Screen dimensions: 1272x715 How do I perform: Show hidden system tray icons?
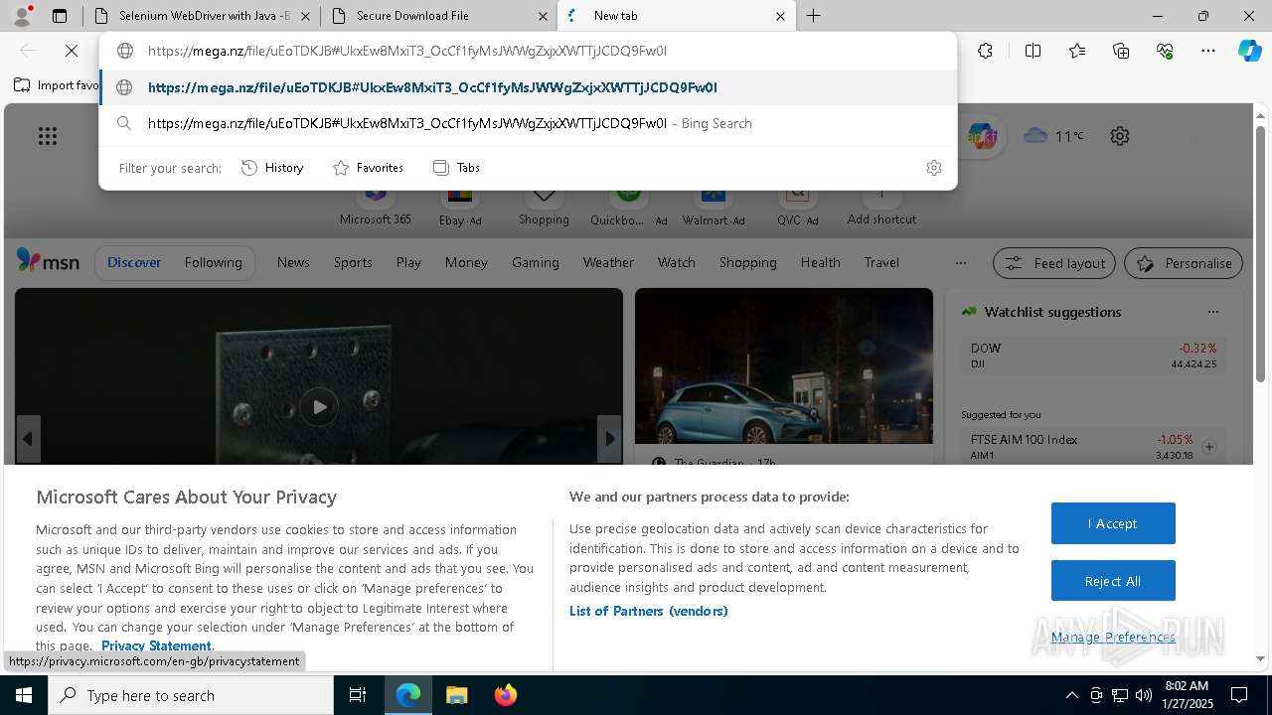tap(1071, 695)
